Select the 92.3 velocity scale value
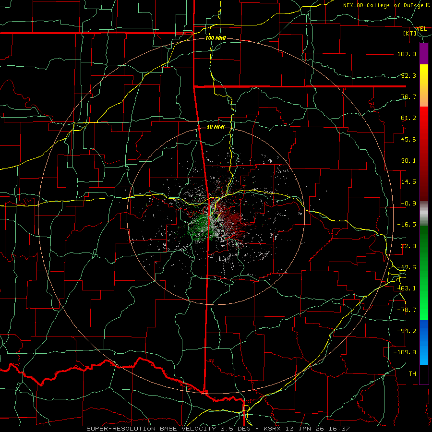This screenshot has width=432, height=432. pos(408,75)
